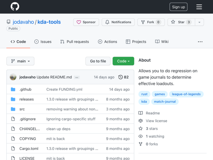Open the kda-tools repository link
This screenshot has width=213, height=160.
click(49, 22)
